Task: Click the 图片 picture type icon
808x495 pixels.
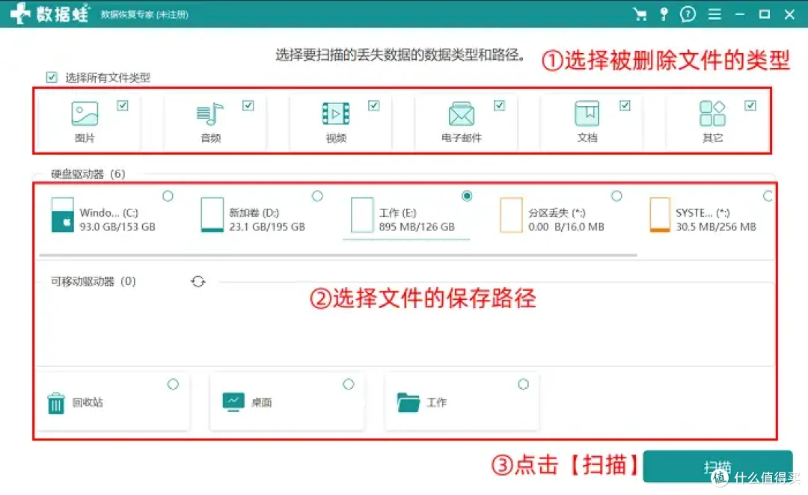Action: pos(85,114)
